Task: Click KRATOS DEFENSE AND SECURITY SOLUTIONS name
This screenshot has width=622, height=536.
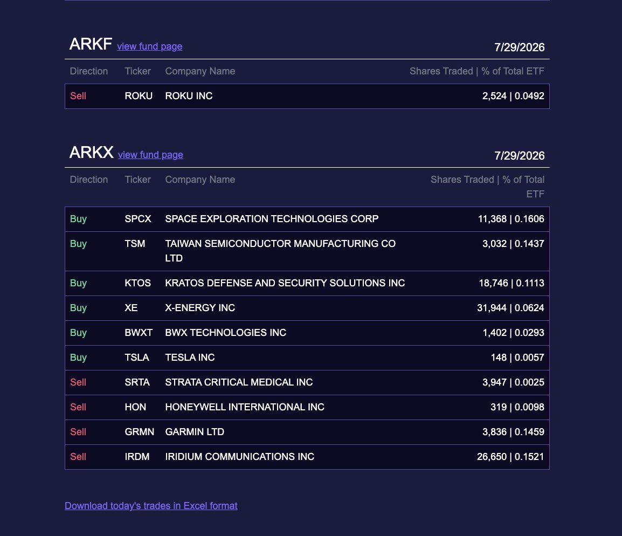Action: [x=285, y=283]
